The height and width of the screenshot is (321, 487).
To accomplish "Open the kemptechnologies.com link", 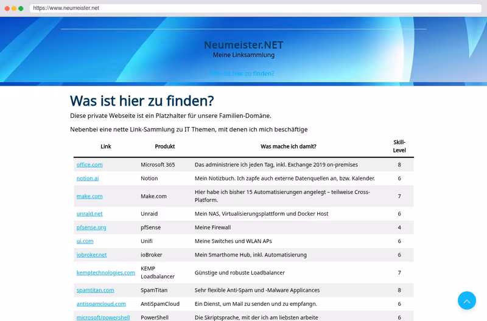I will 105,272.
